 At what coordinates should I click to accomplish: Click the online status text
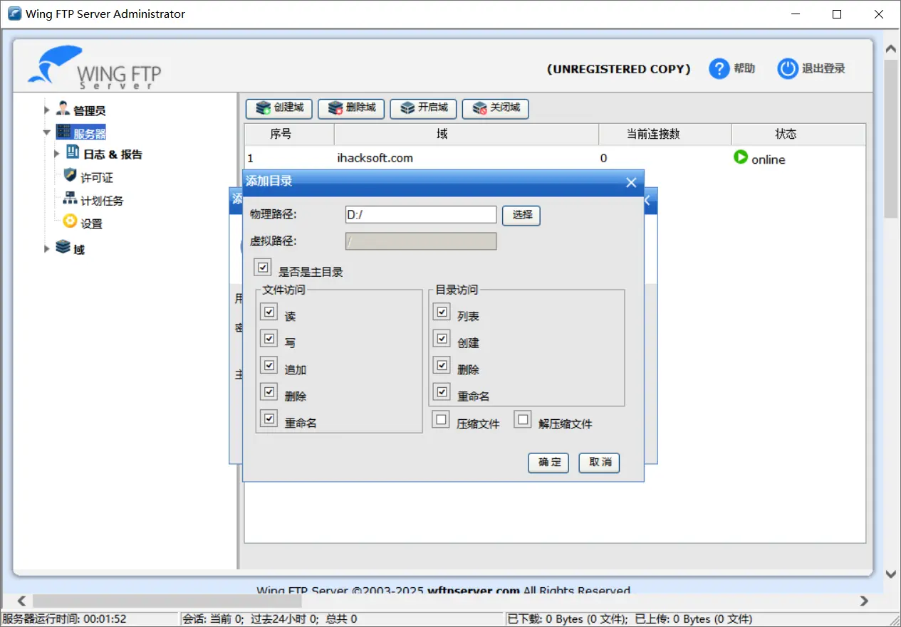(x=769, y=159)
